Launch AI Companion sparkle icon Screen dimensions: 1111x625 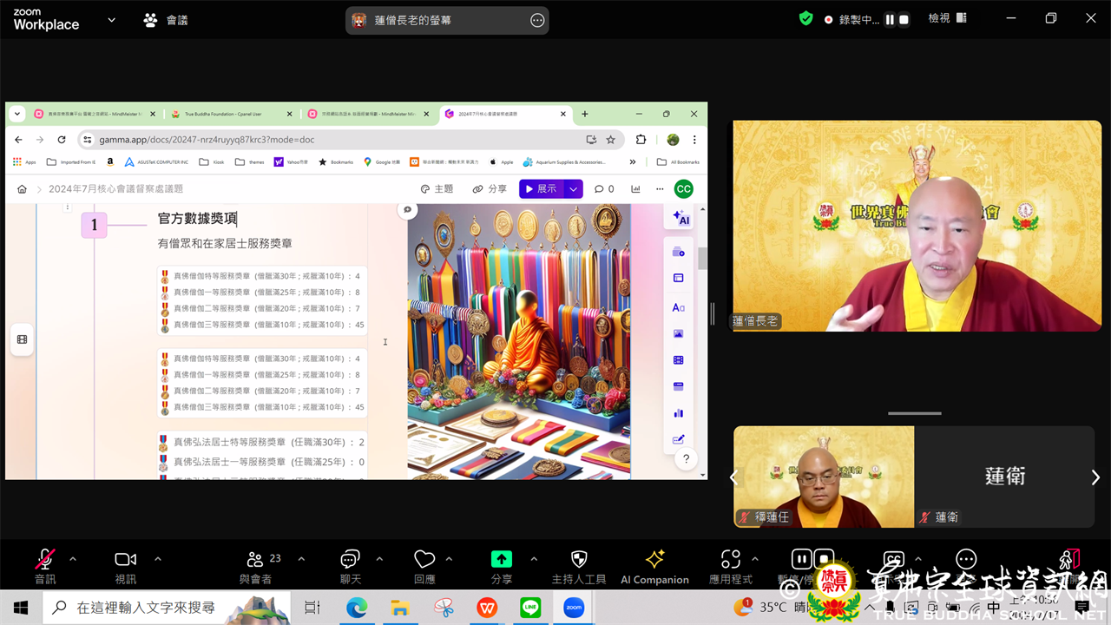[x=654, y=559]
